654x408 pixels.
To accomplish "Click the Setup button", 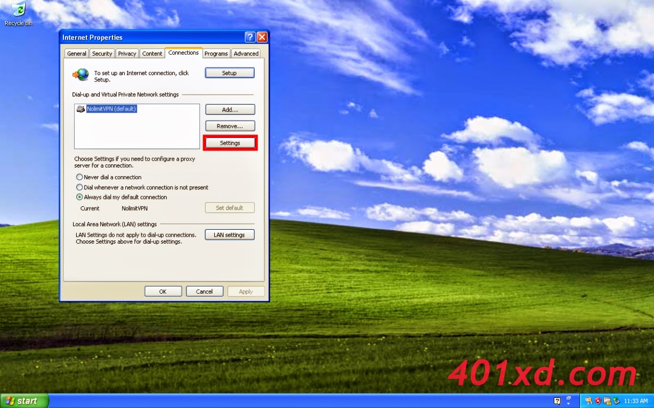I will 230,73.
